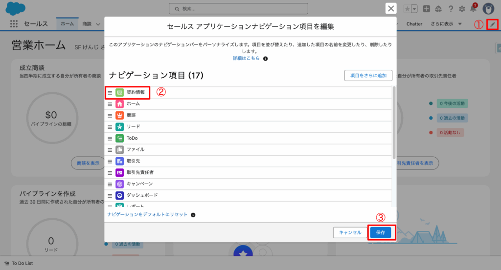Viewport: 501px width, 270px height.
Task: Open the Setup gear icon
Action: (461, 9)
